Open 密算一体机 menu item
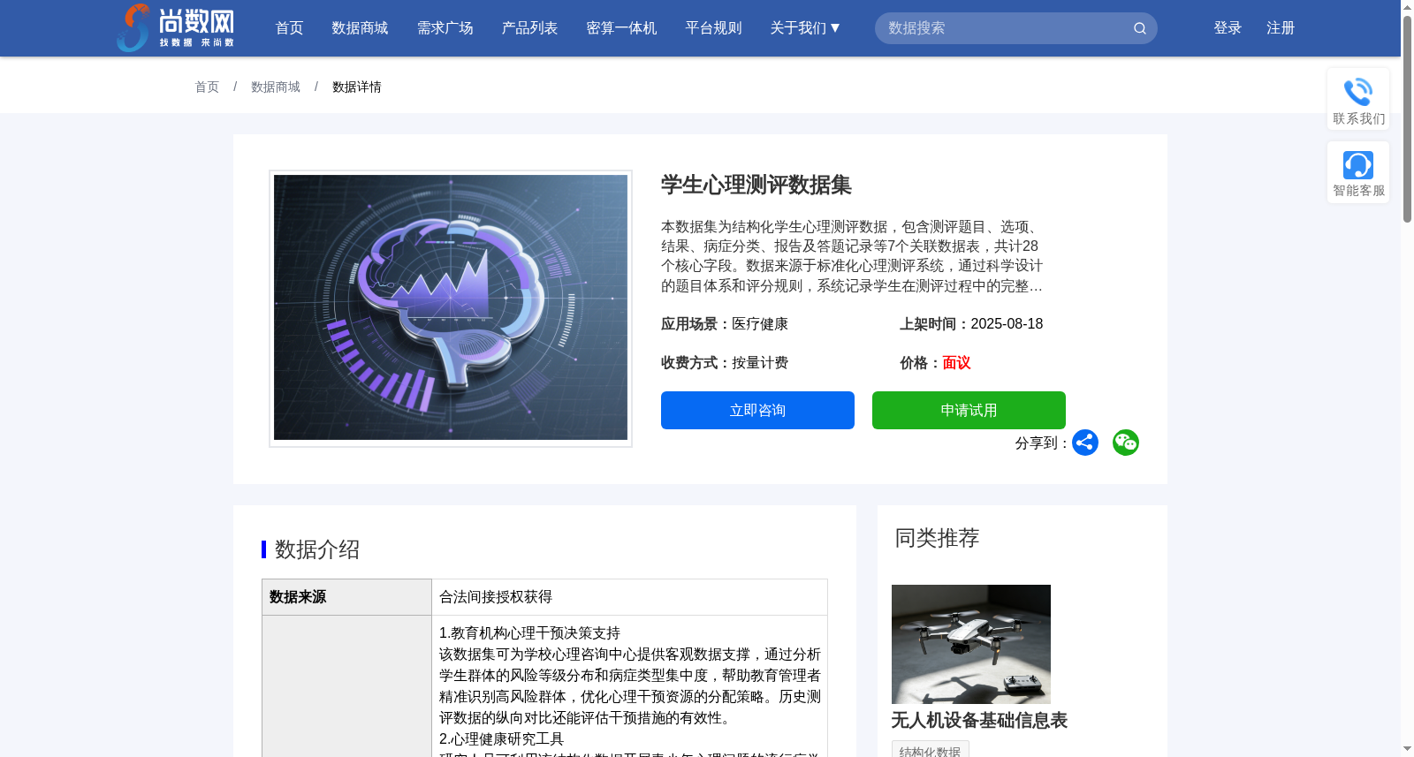The image size is (1414, 757). (x=621, y=28)
